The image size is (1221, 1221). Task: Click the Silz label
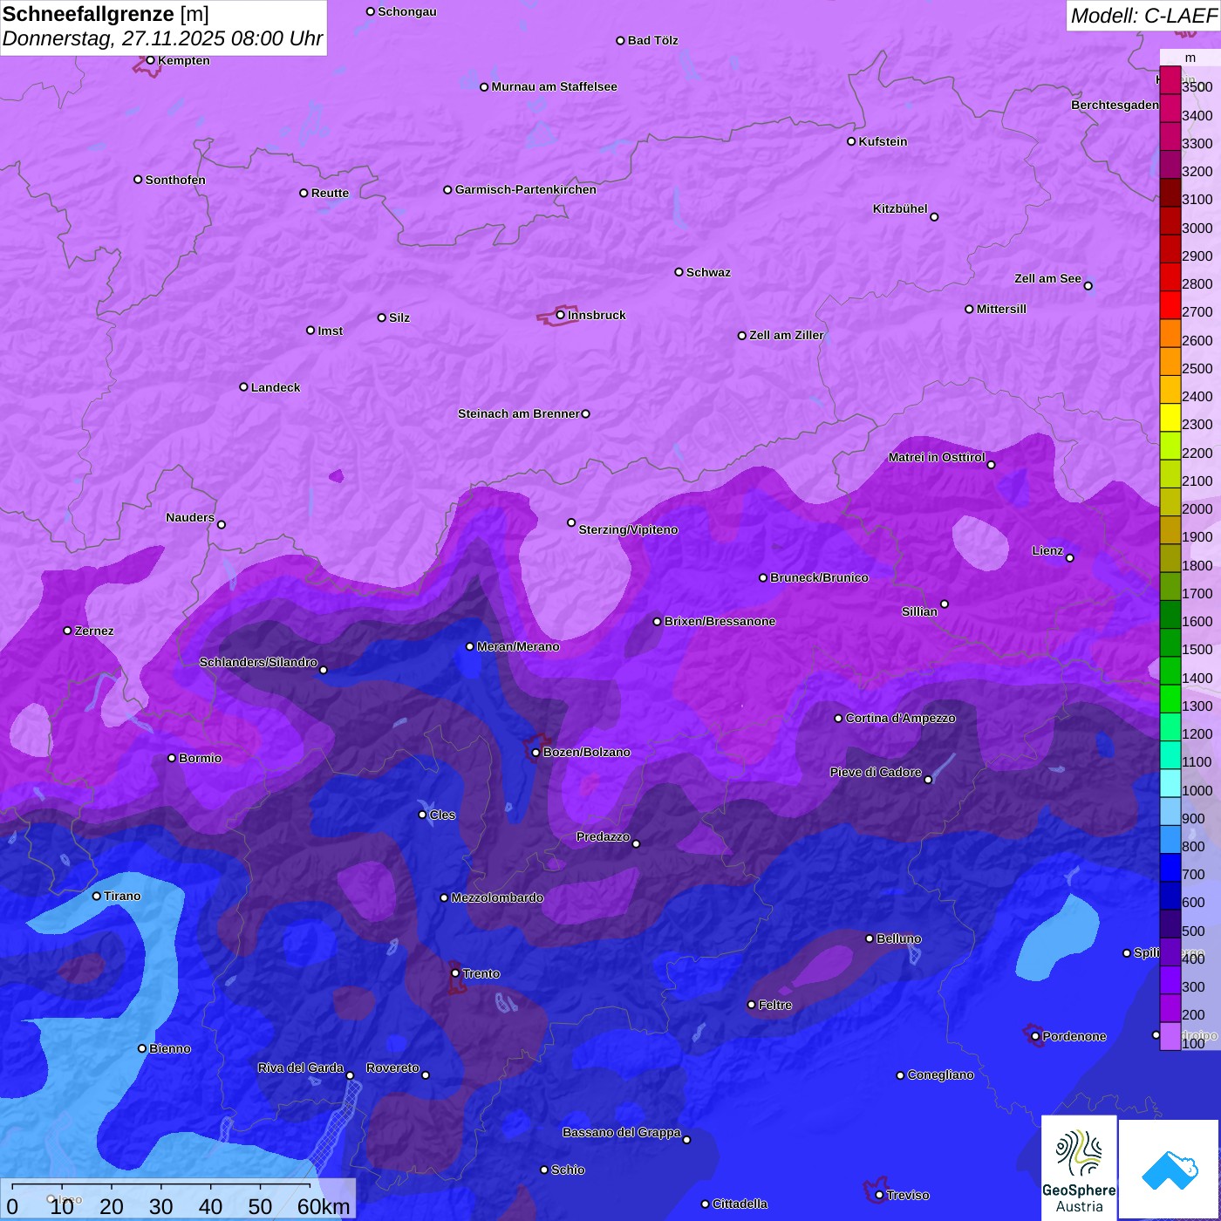pyautogui.click(x=399, y=317)
